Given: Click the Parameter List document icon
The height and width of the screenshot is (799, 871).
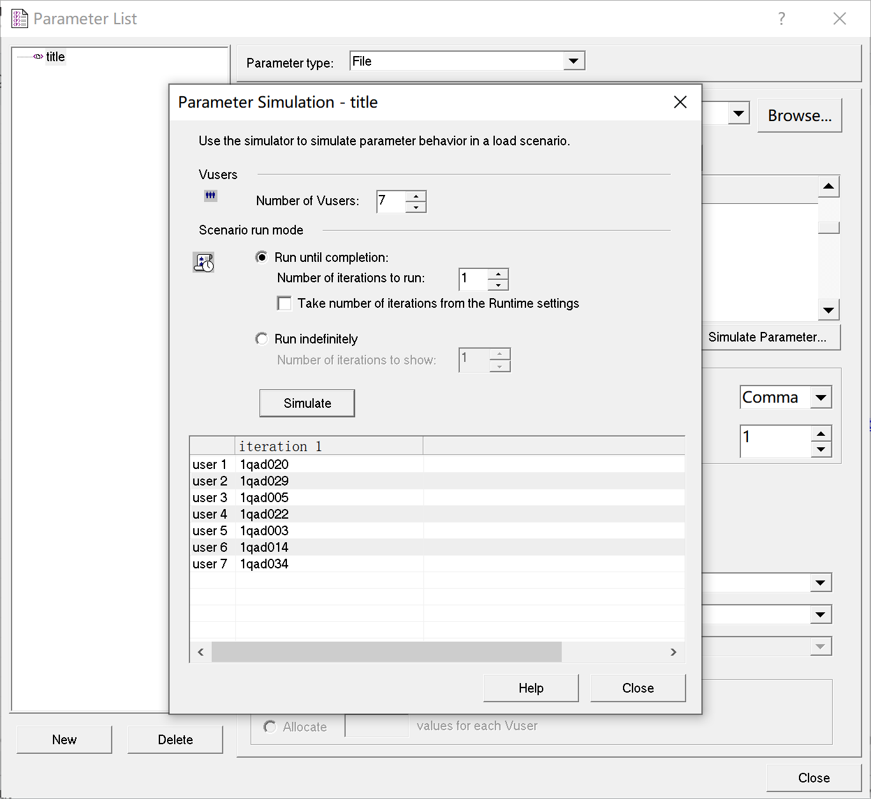Looking at the screenshot, I should (x=20, y=18).
